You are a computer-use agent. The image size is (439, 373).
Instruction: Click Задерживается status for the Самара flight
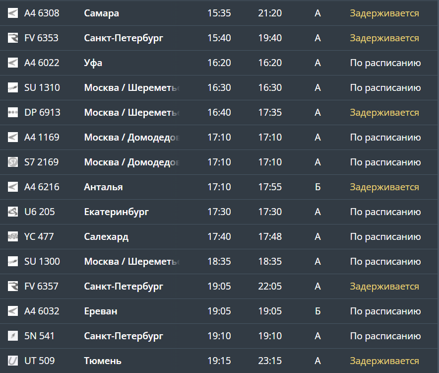click(384, 13)
